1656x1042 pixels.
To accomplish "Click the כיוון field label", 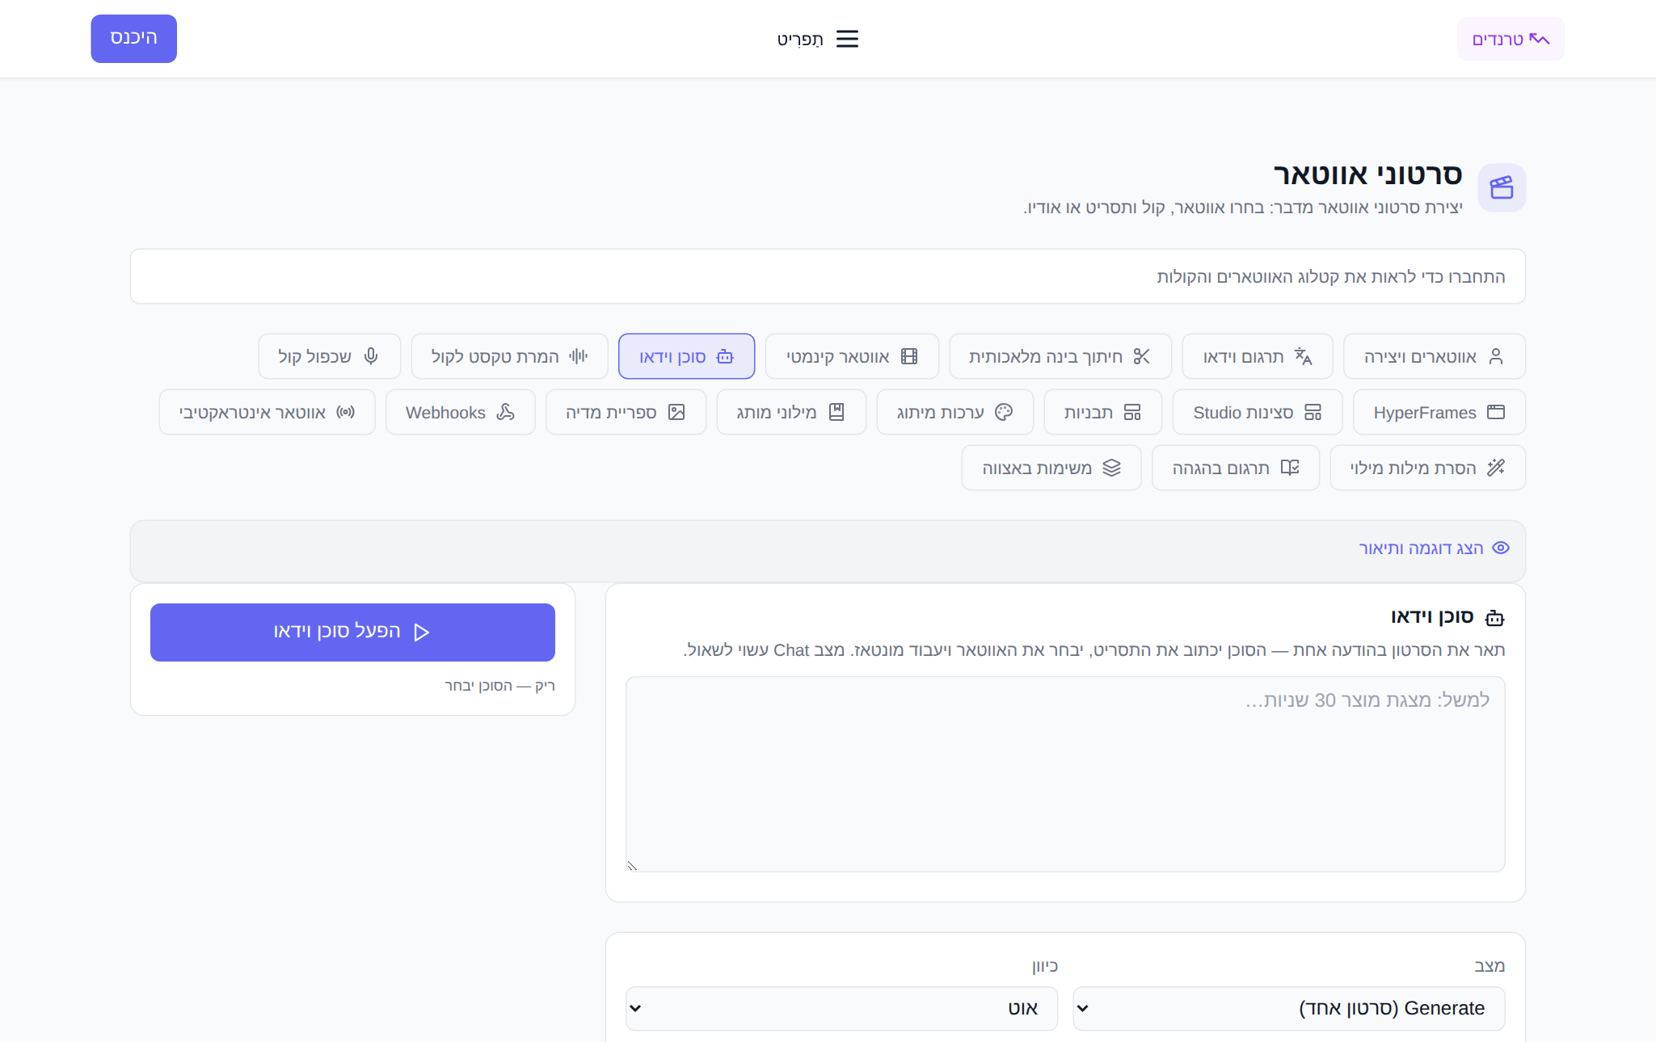I will [x=1044, y=966].
